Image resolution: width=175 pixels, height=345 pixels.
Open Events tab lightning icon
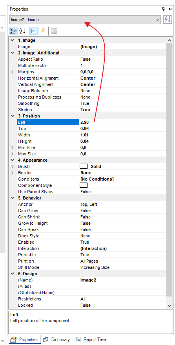point(43,31)
